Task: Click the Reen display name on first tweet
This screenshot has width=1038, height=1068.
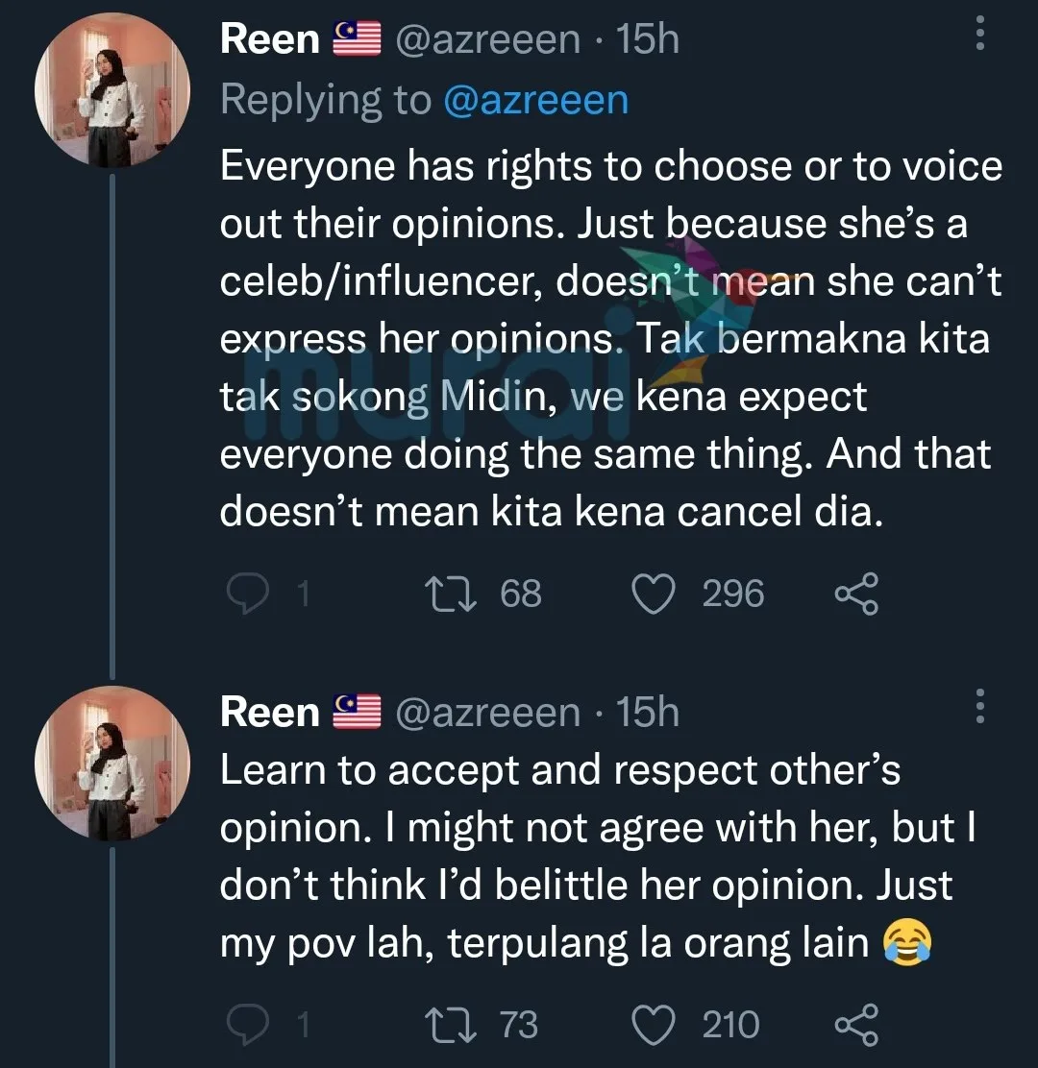Action: [x=269, y=39]
